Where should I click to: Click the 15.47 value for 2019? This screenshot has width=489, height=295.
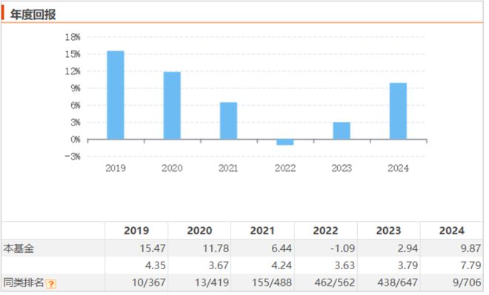coord(153,248)
